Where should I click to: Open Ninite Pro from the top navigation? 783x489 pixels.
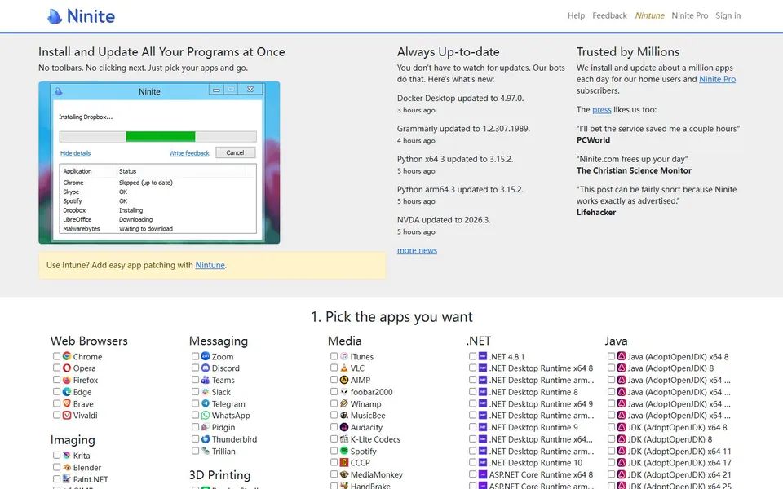[x=690, y=15]
